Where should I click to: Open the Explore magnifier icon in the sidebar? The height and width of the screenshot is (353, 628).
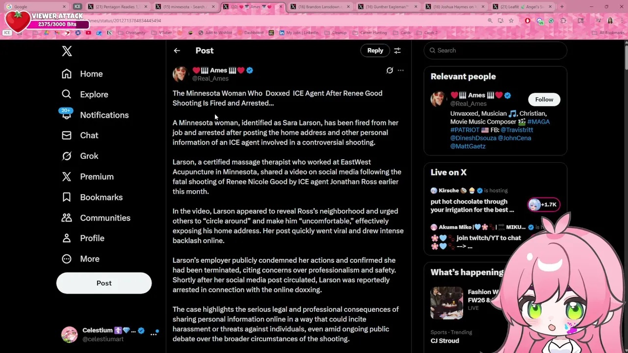click(67, 94)
